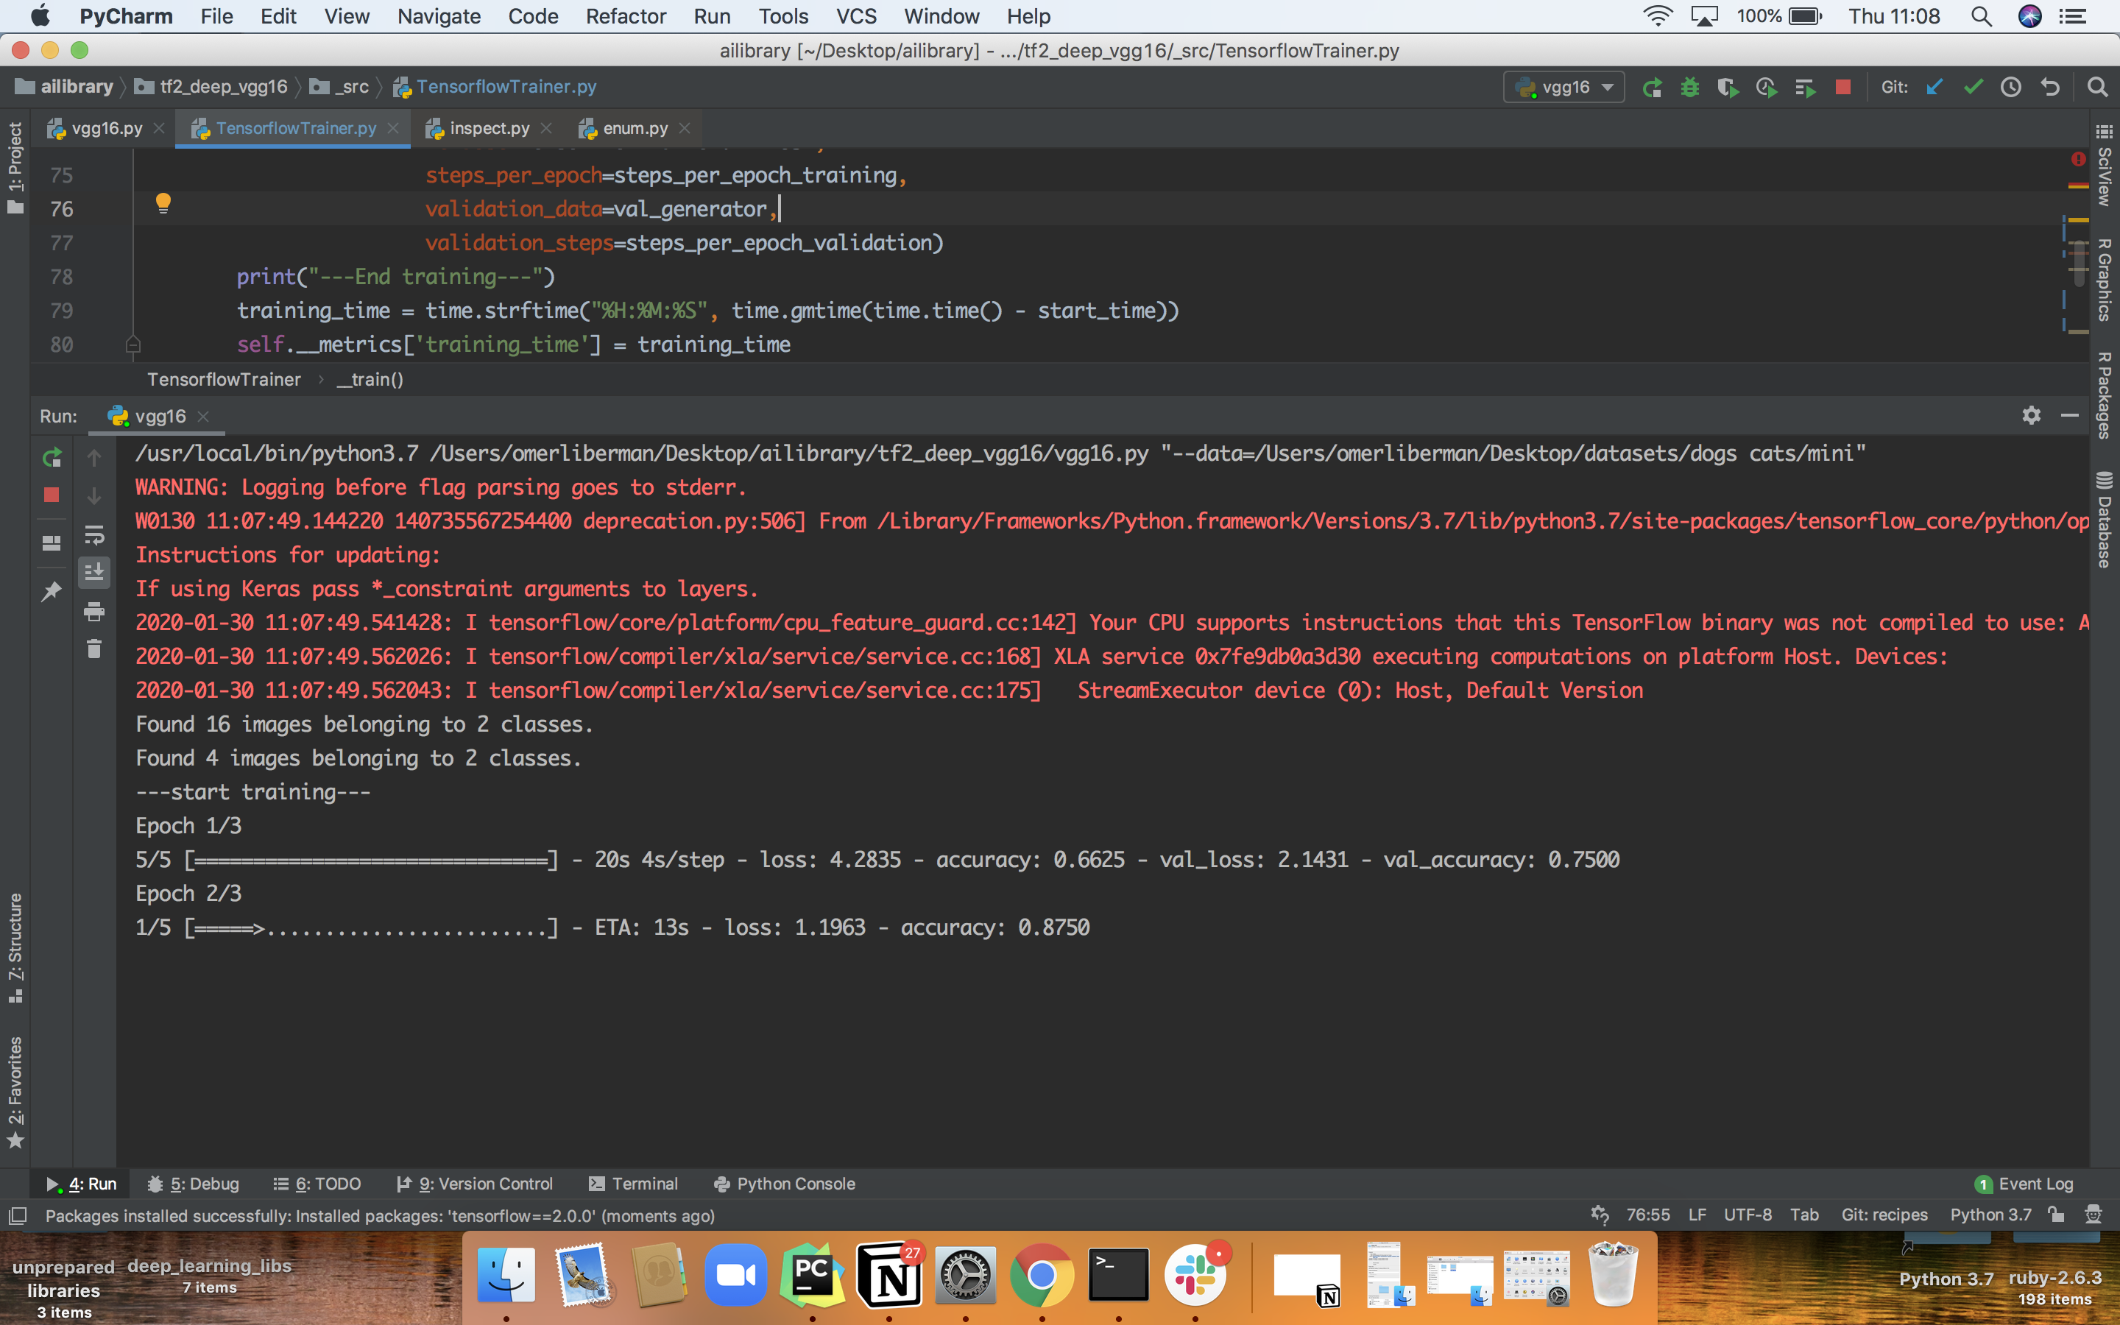Toggle soft-wrap in the console

point(95,535)
